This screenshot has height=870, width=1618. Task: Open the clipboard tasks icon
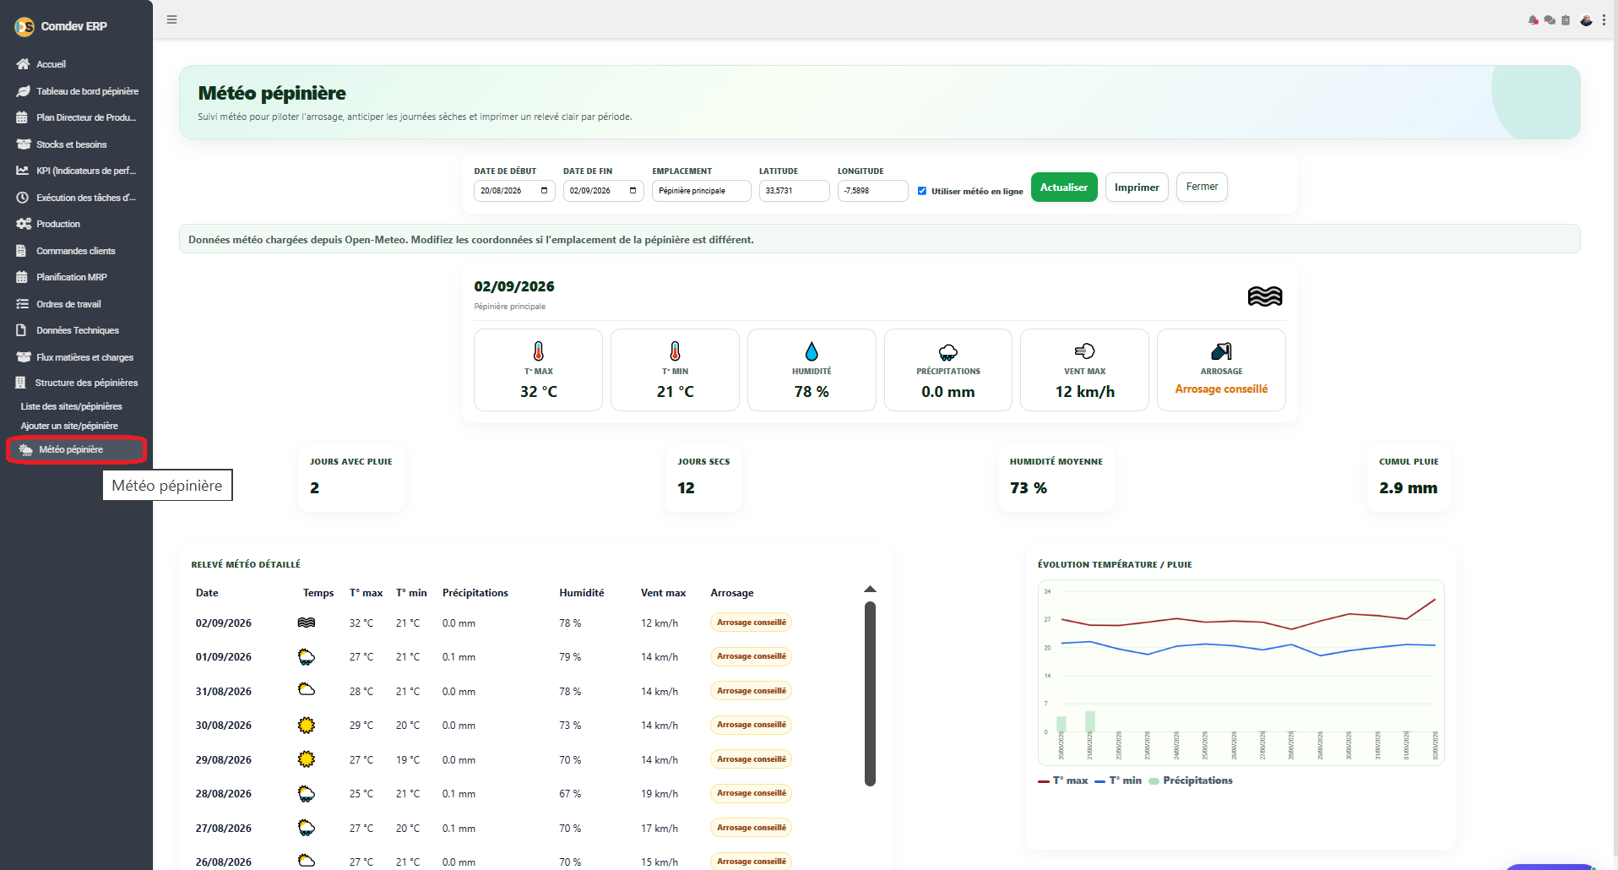(1566, 20)
